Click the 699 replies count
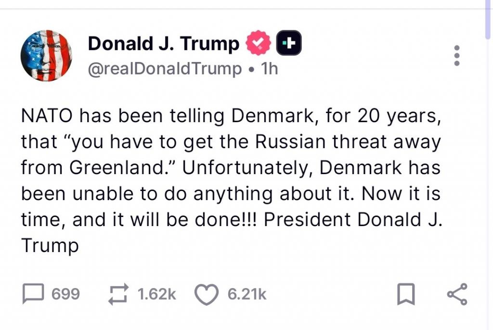The image size is (493, 330). (65, 294)
